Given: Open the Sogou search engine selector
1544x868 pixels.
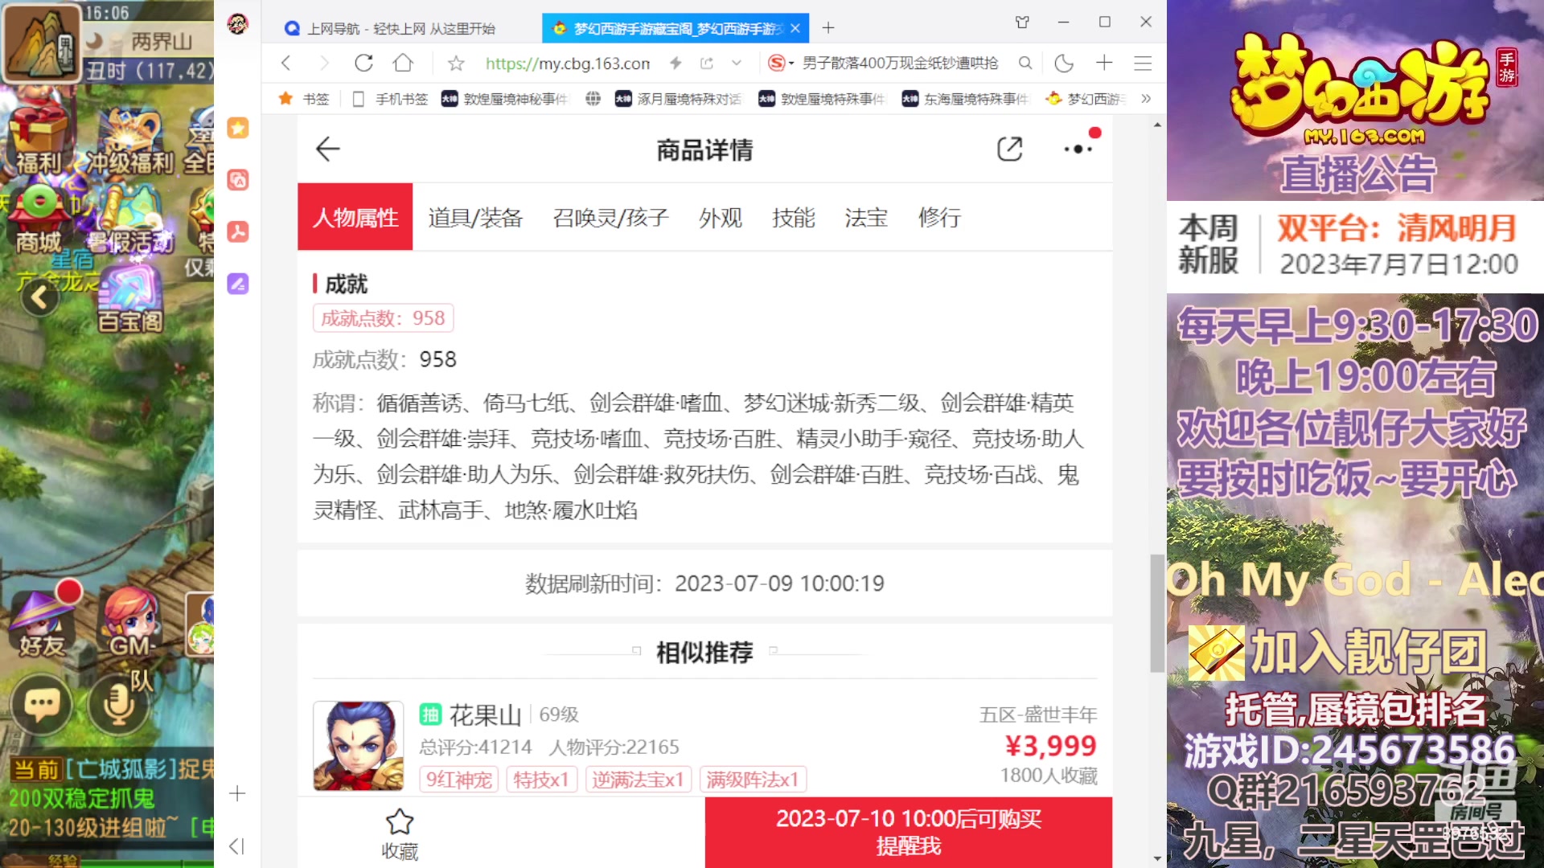Looking at the screenshot, I should [780, 63].
